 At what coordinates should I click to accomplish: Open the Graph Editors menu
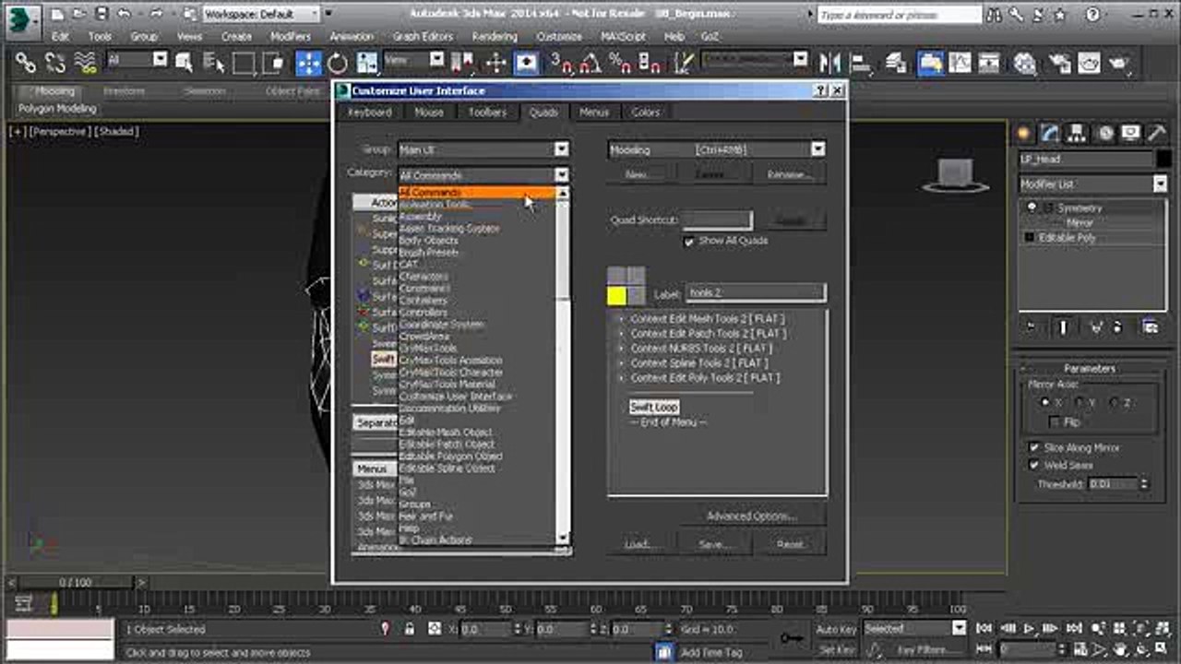(x=423, y=36)
